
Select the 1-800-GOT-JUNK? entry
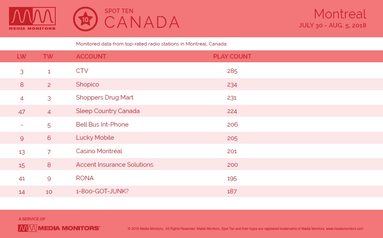tap(102, 191)
